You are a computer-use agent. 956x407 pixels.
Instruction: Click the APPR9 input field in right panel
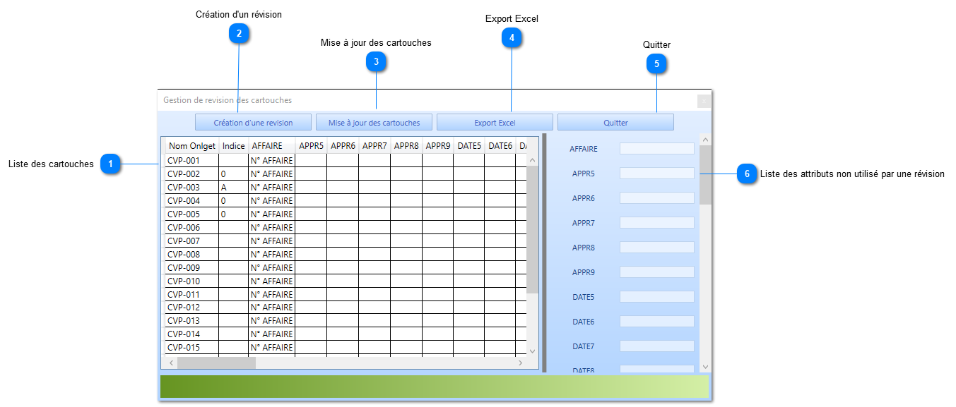point(657,272)
